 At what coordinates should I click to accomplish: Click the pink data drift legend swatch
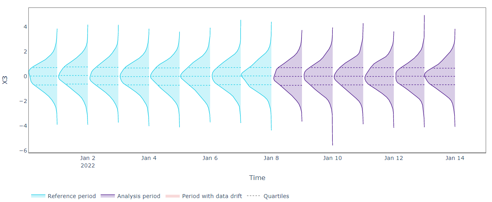pos(173,196)
